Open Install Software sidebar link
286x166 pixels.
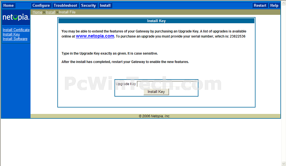click(x=15, y=39)
